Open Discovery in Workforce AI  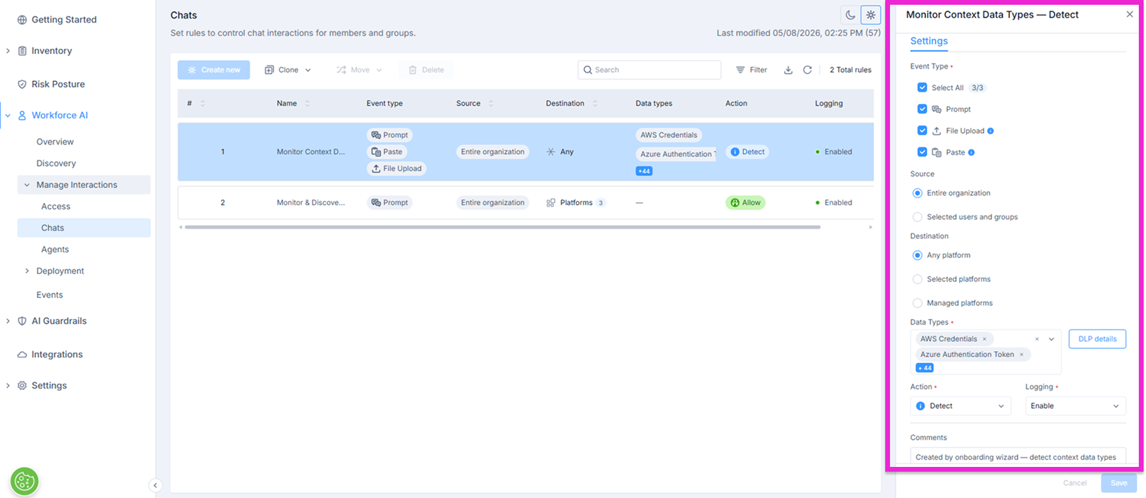(x=56, y=163)
